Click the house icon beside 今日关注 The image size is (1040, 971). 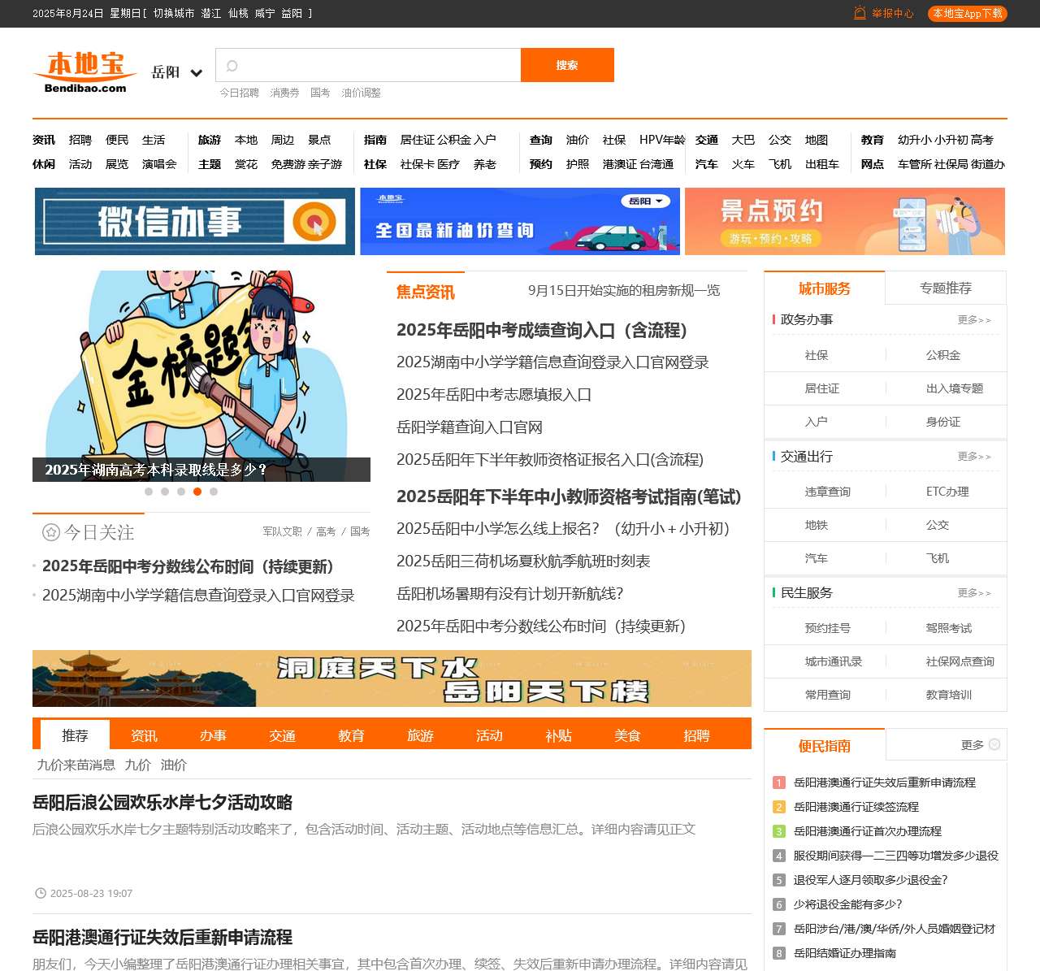(50, 532)
